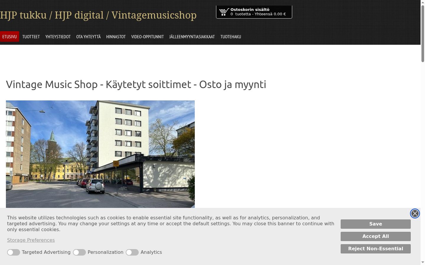This screenshot has height=265, width=425.
Task: Turn on the Analytics switch
Action: click(x=132, y=252)
